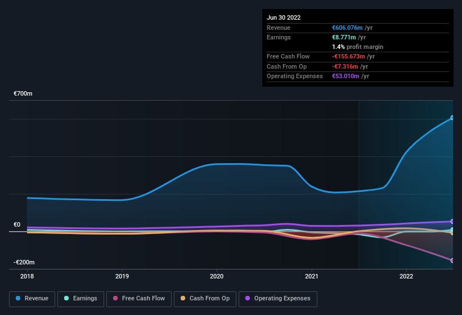Click the -€200m y-axis label

point(24,262)
